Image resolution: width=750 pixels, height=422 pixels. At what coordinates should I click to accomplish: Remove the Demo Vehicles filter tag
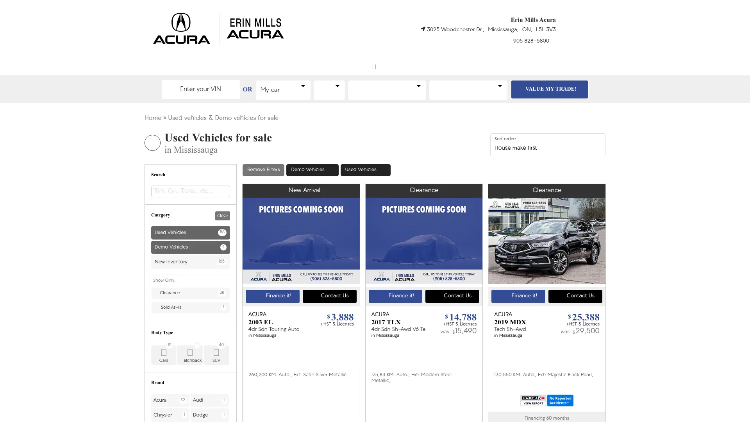[312, 170]
